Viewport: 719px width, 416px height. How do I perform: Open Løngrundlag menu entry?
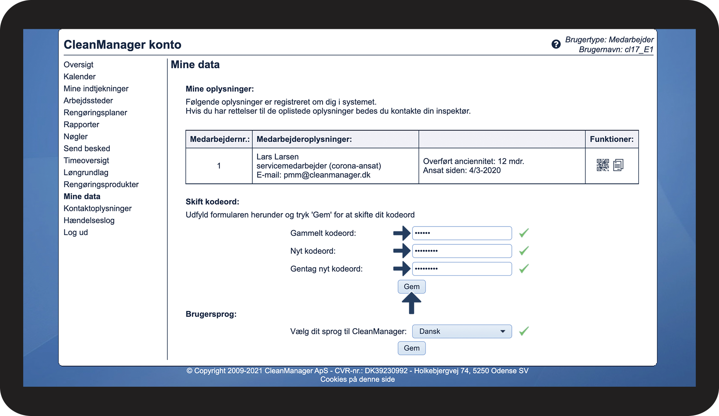[x=86, y=172]
